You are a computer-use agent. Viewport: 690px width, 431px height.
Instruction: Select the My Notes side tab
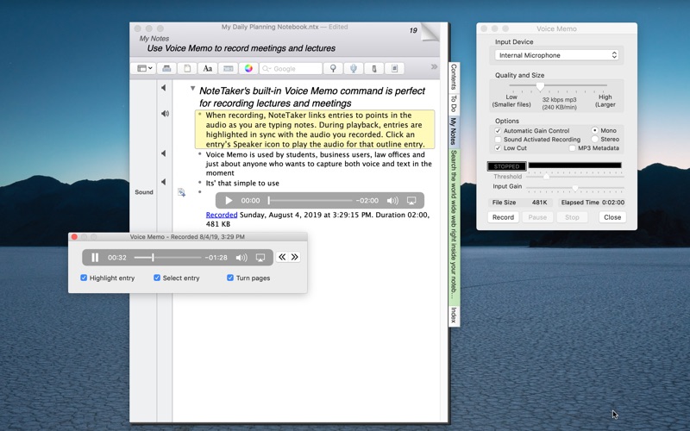click(x=455, y=131)
